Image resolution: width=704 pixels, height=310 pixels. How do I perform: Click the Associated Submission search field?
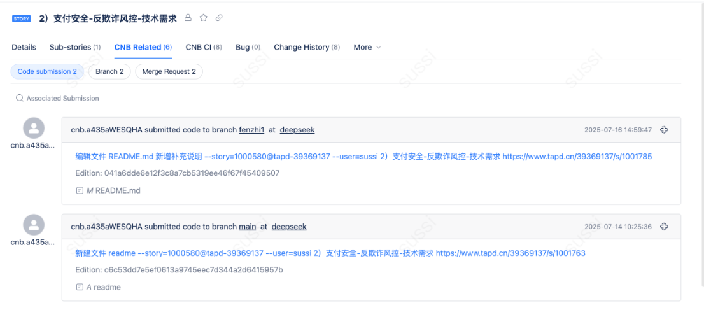[x=62, y=99]
